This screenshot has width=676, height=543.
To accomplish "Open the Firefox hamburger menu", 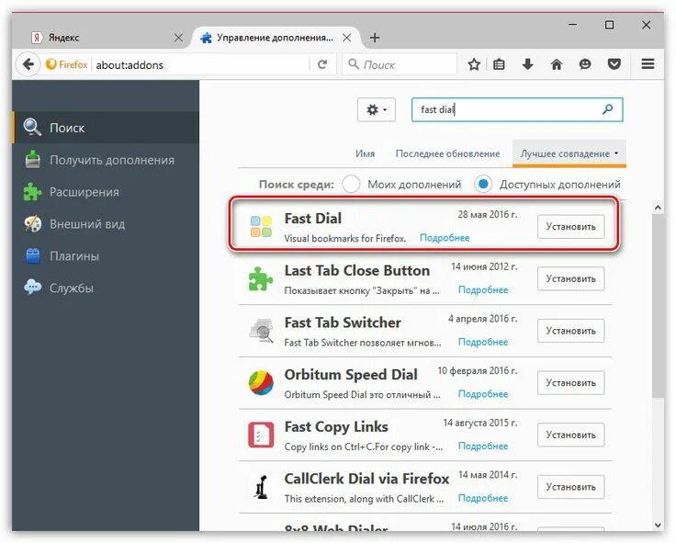I will (648, 64).
